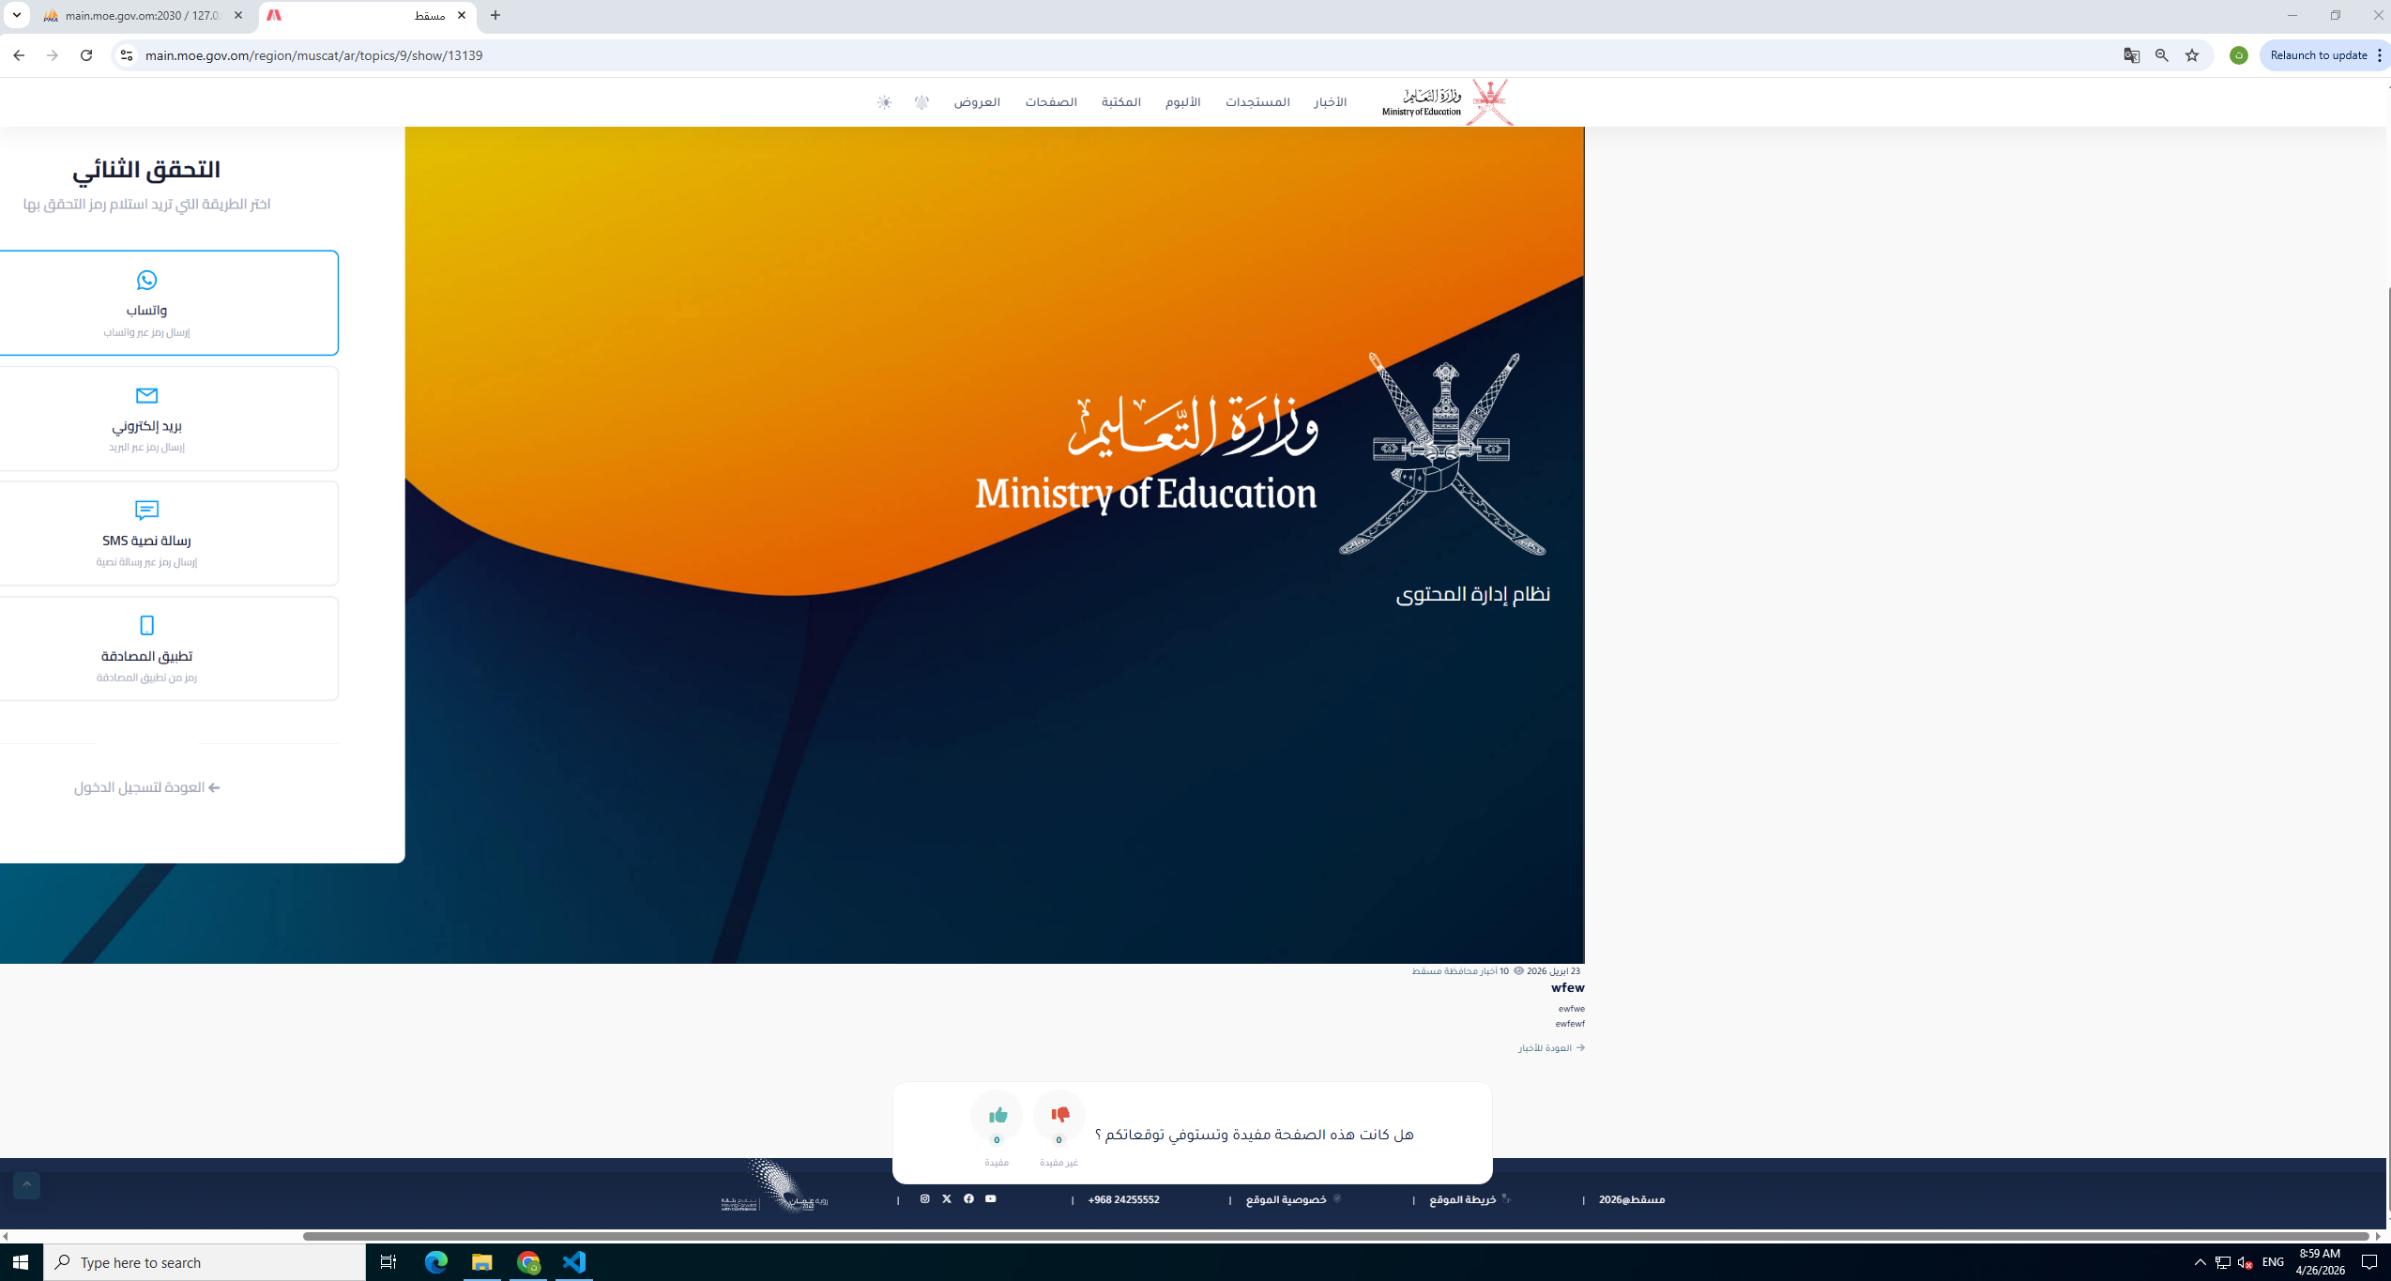Open a new browser tab
The image size is (2391, 1281).
tap(495, 16)
